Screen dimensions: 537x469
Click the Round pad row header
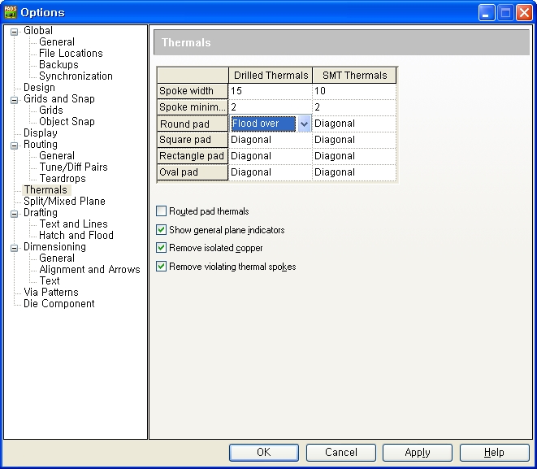click(193, 124)
